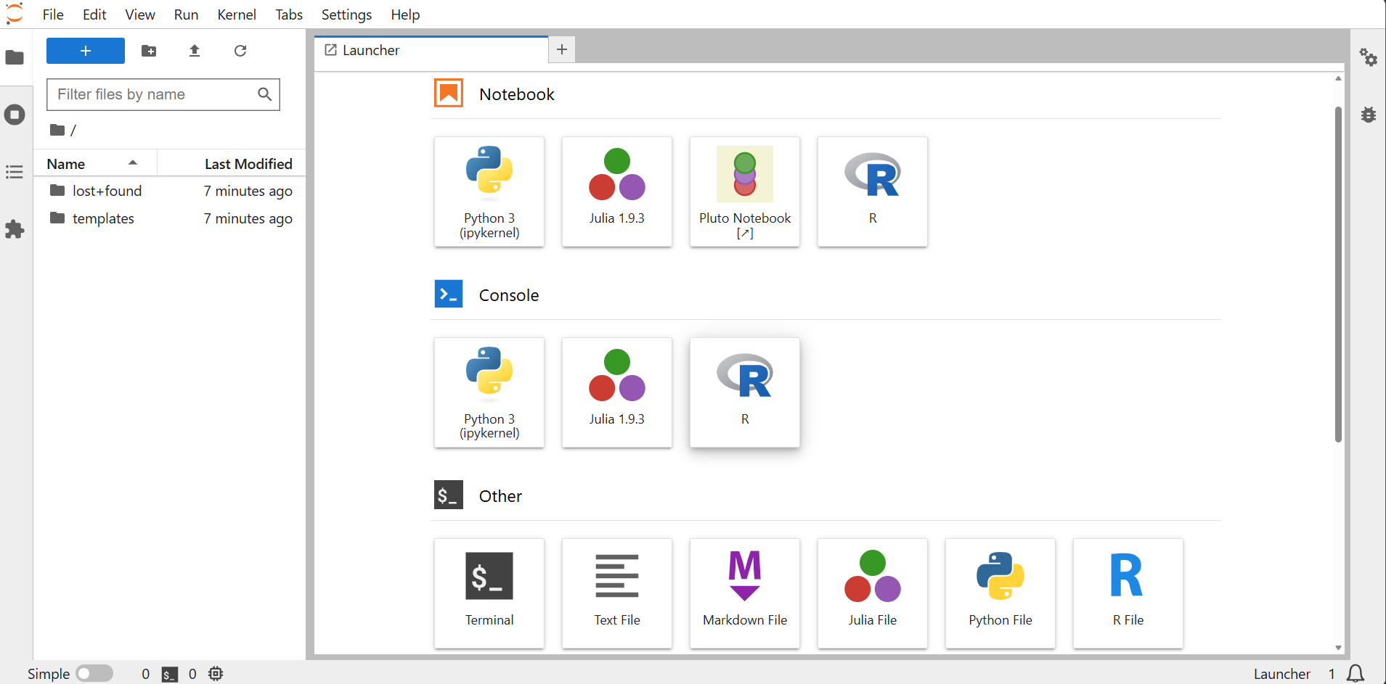The width and height of the screenshot is (1386, 684).
Task: Open the File menu
Action: (x=53, y=15)
